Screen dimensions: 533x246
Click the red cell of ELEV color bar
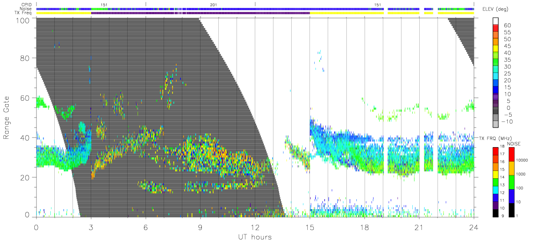tap(496, 28)
